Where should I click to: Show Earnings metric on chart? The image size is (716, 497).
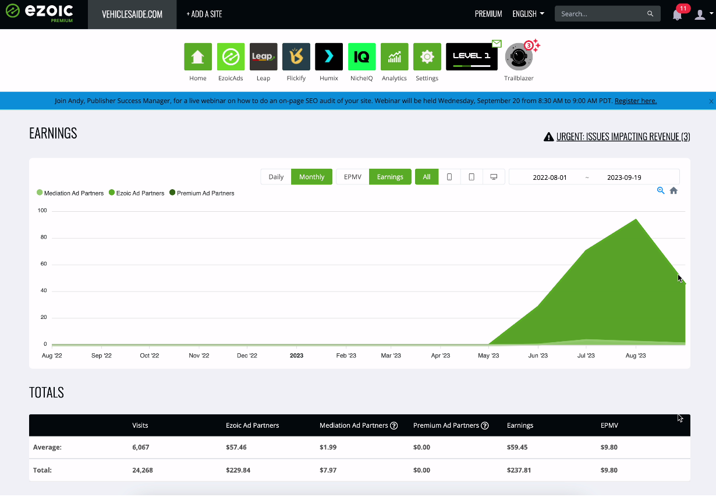click(x=390, y=177)
